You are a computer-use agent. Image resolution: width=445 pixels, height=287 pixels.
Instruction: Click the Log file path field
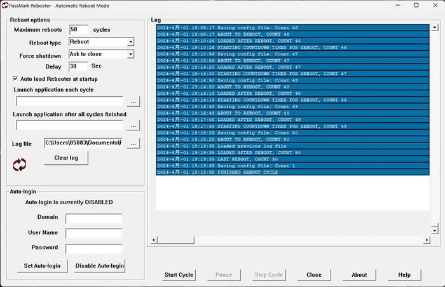tap(83, 143)
